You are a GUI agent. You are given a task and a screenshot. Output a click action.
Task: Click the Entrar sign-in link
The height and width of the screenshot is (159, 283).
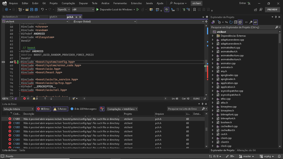[243, 3]
